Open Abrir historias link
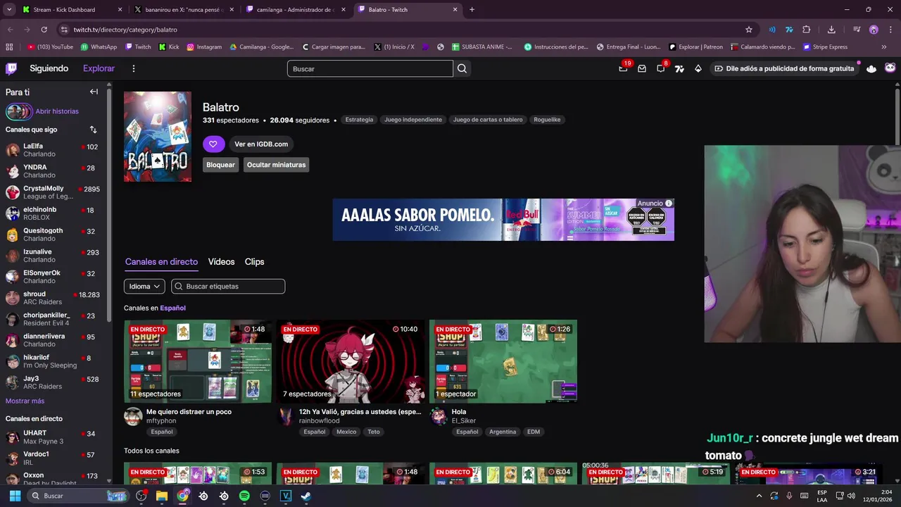Image resolution: width=901 pixels, height=507 pixels. [x=57, y=111]
